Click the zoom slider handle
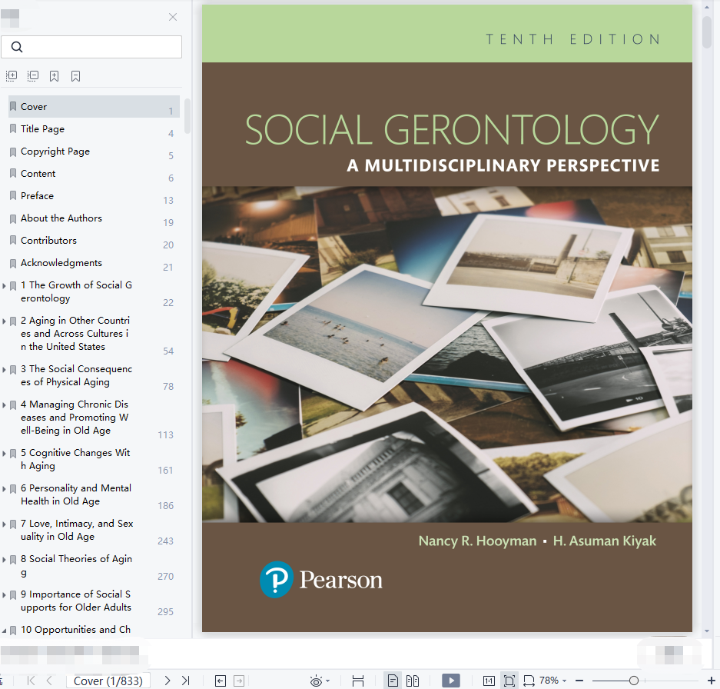This screenshot has width=720, height=689. coord(634,681)
